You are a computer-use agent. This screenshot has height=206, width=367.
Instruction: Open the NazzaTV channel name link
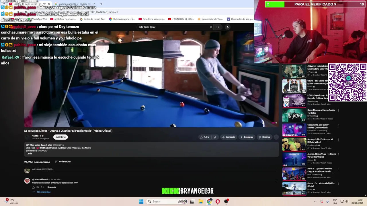point(36,136)
